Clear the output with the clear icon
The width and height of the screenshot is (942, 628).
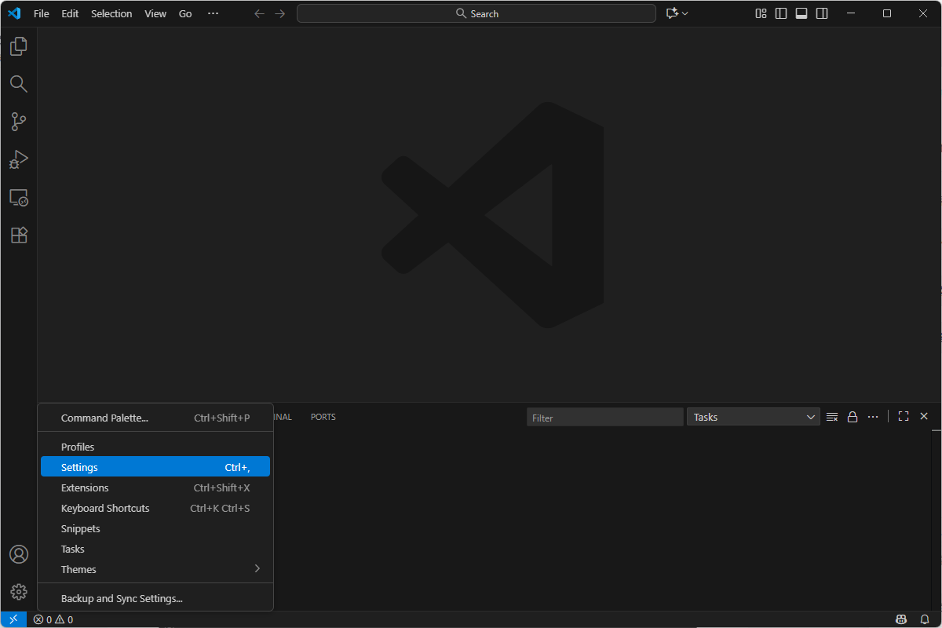click(832, 417)
